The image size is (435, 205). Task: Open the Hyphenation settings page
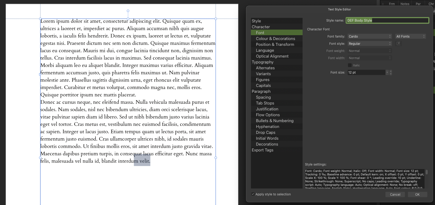pos(277,126)
